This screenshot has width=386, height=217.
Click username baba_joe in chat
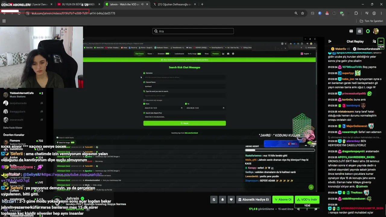click(349, 79)
